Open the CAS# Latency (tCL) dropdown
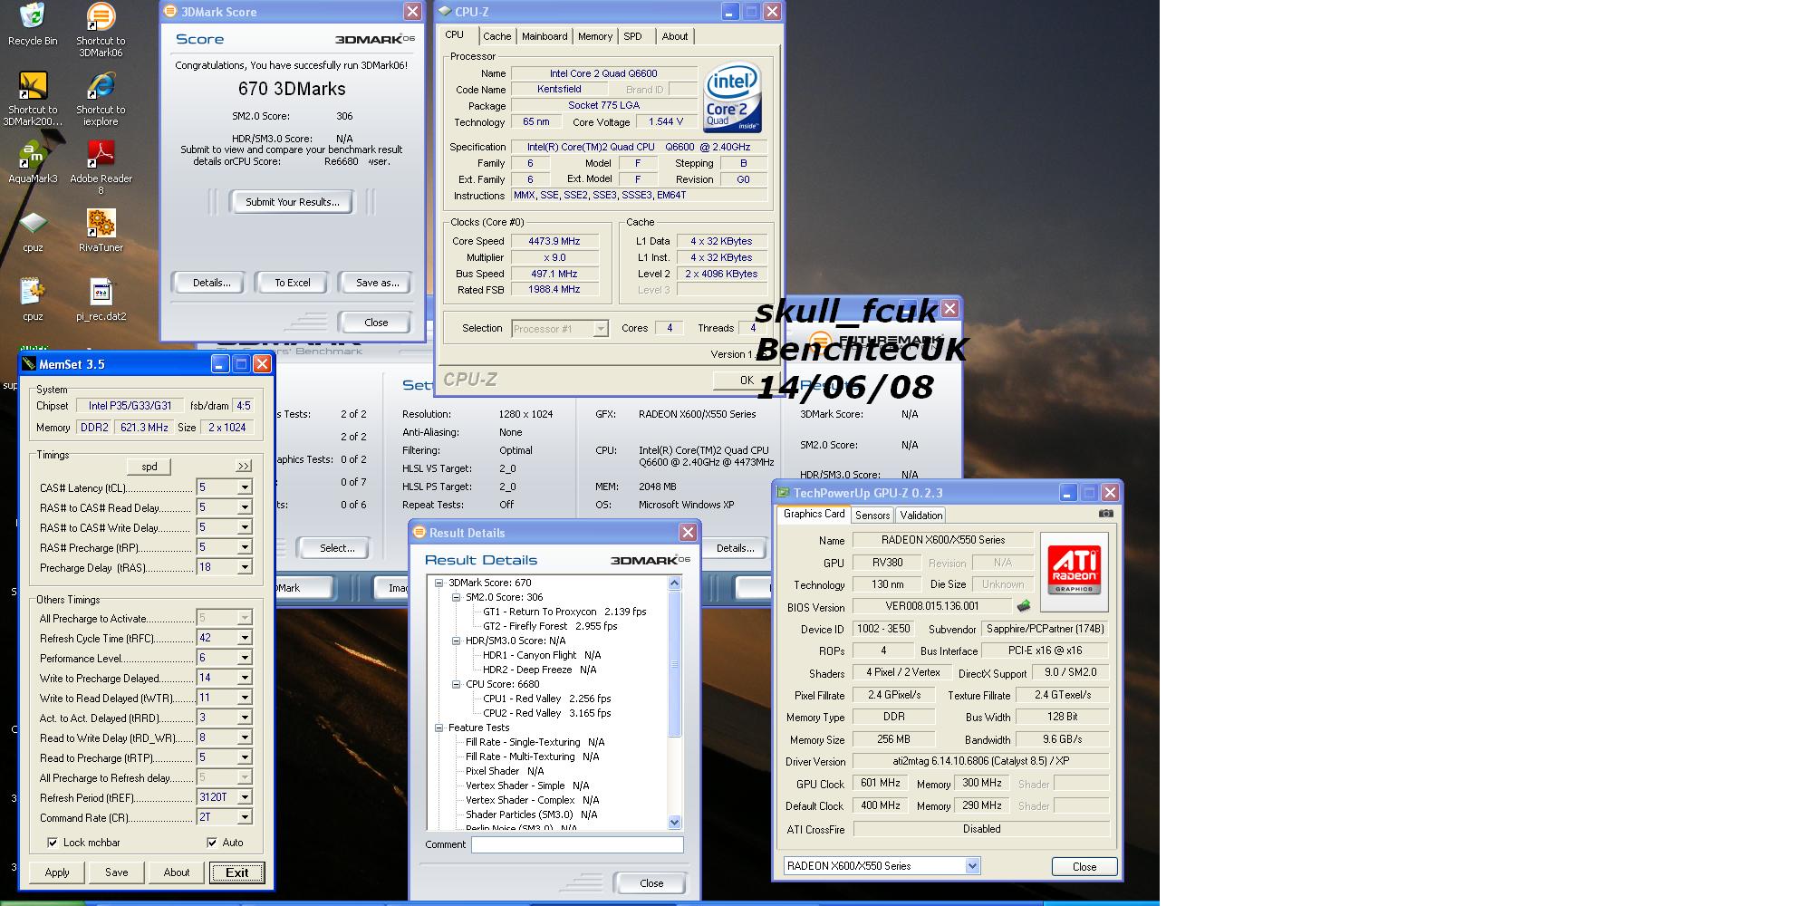Viewport: 1812px width, 906px height. click(245, 487)
